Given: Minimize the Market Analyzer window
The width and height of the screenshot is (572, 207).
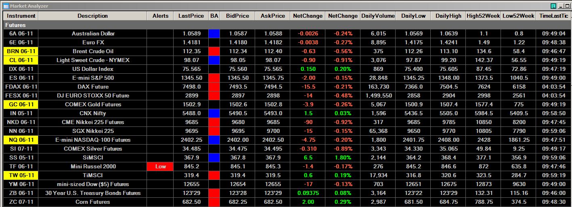Looking at the screenshot, I should (560, 6).
